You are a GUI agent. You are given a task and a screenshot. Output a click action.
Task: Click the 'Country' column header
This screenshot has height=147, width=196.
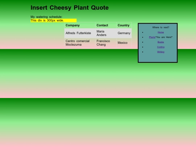click(x=124, y=25)
